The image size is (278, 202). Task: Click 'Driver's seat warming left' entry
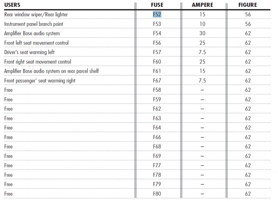pyautogui.click(x=29, y=52)
